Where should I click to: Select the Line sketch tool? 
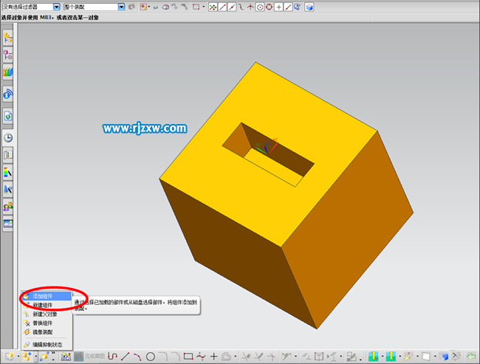coord(125,357)
